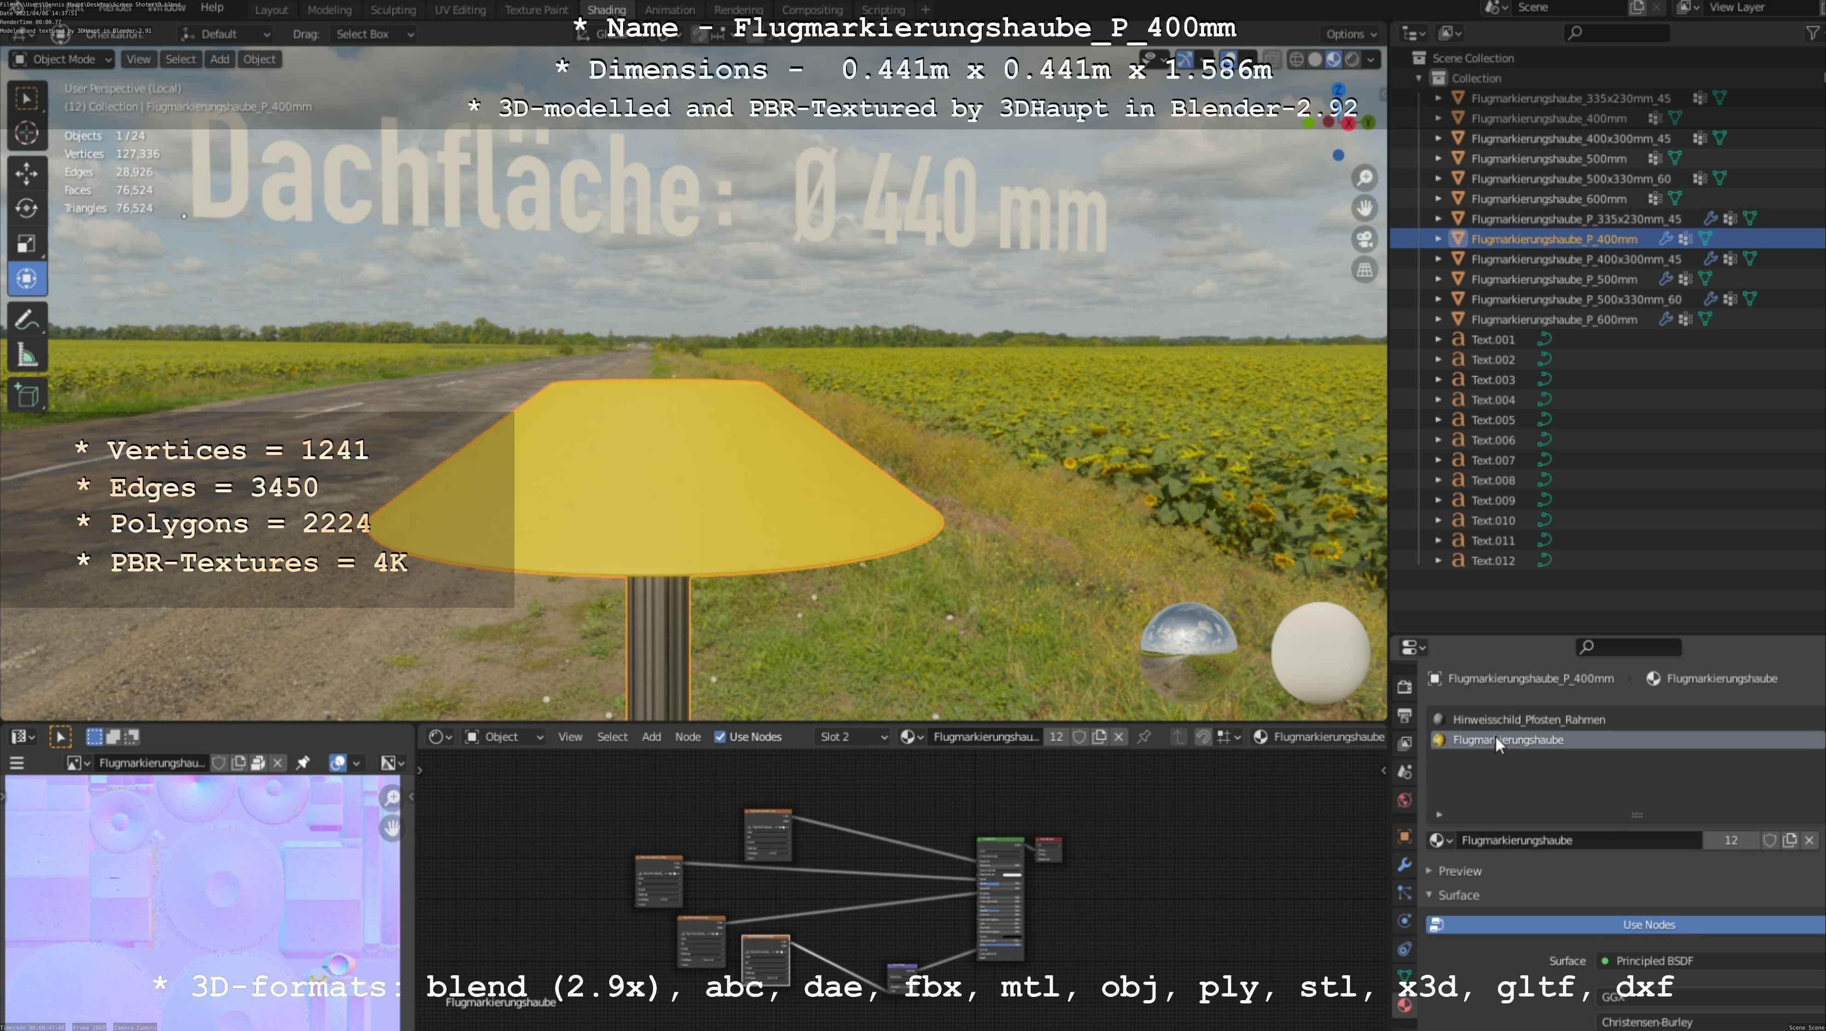Click the viewport zoom magnifier gizmo
The width and height of the screenshot is (1826, 1031).
pos(1365,178)
